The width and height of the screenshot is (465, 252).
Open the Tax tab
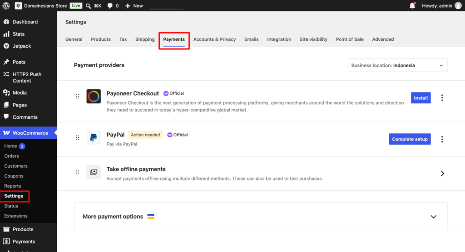(x=123, y=39)
